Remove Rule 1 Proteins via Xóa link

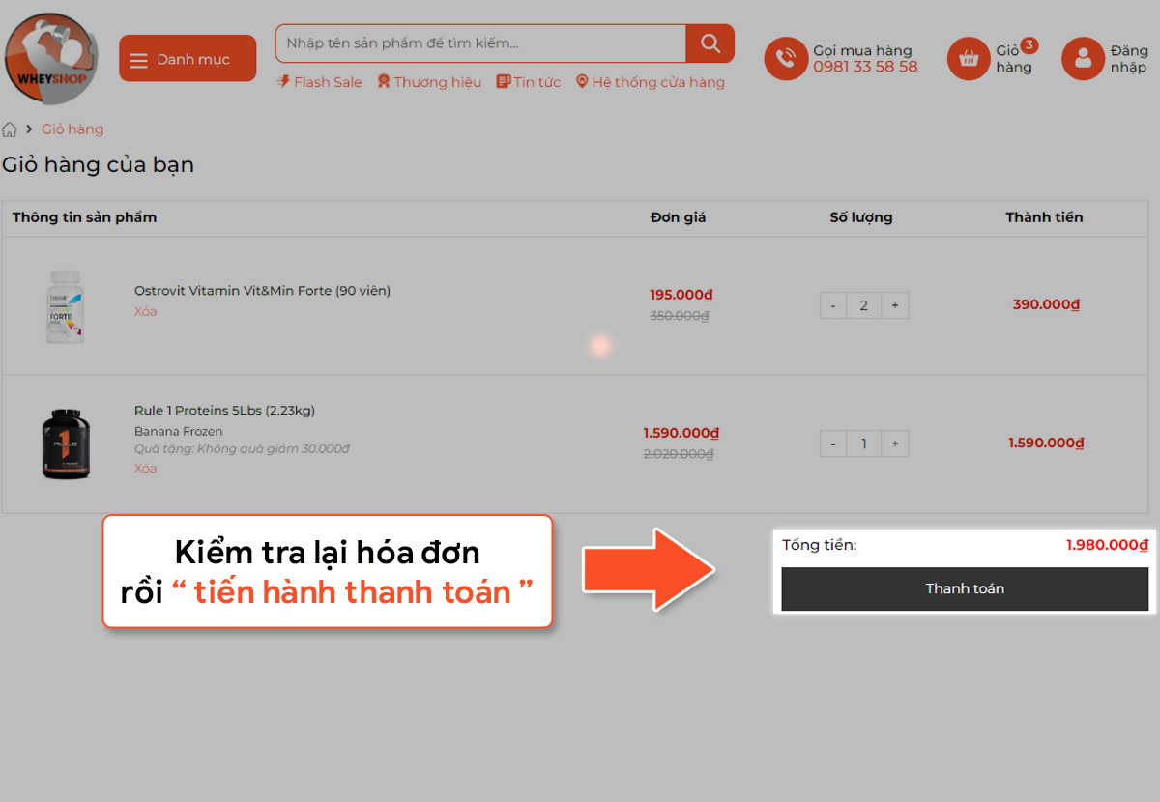[145, 469]
